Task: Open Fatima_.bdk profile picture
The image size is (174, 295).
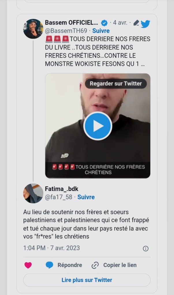Action: tap(33, 193)
